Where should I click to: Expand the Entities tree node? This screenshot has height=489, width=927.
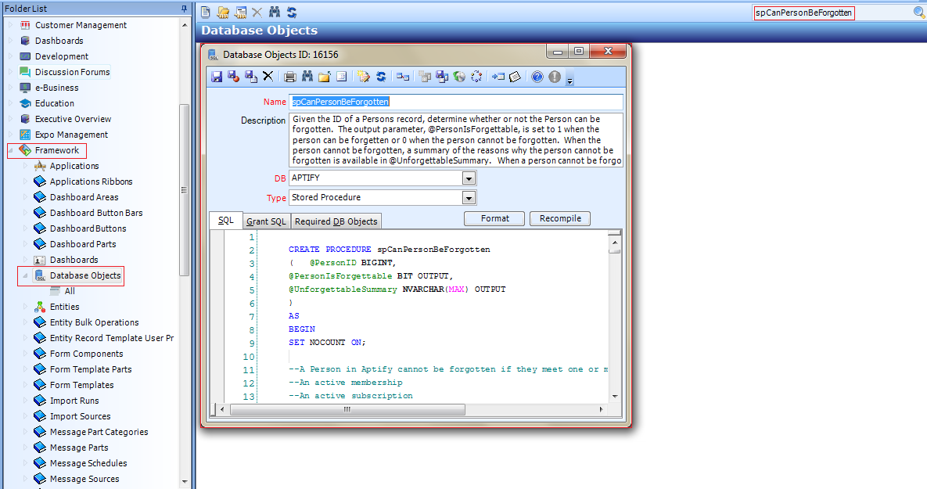pos(25,307)
